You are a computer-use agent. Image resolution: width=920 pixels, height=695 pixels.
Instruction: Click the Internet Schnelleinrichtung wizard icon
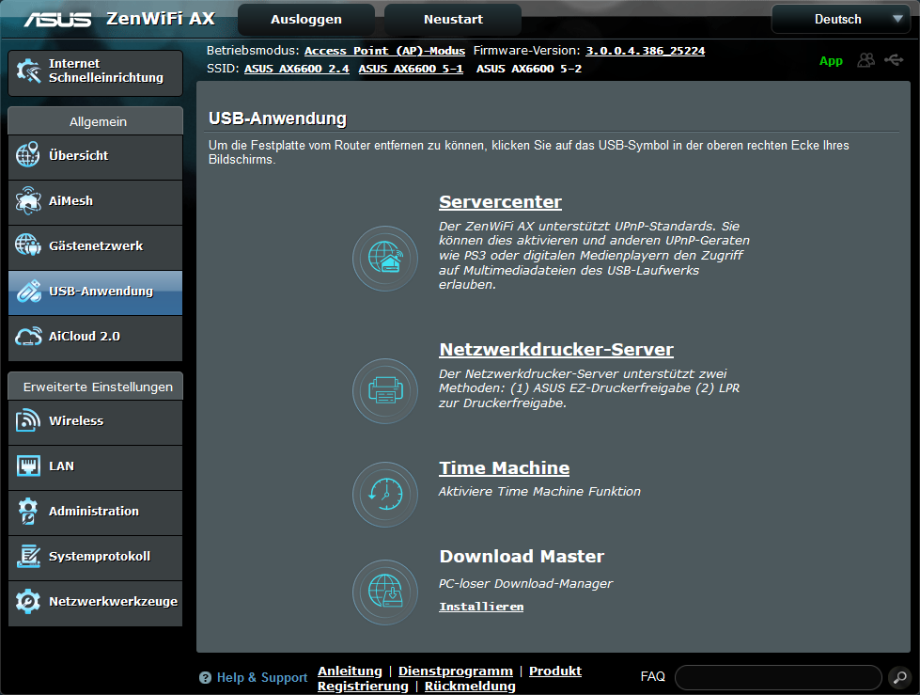click(x=28, y=71)
